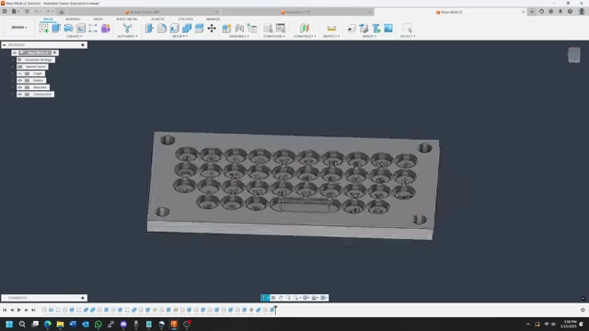The image size is (589, 331).
Task: Click the ViewCube in viewport corner
Action: click(x=574, y=55)
